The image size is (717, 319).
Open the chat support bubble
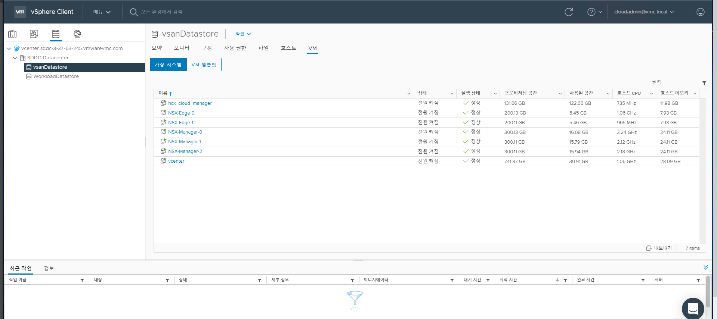tap(693, 309)
